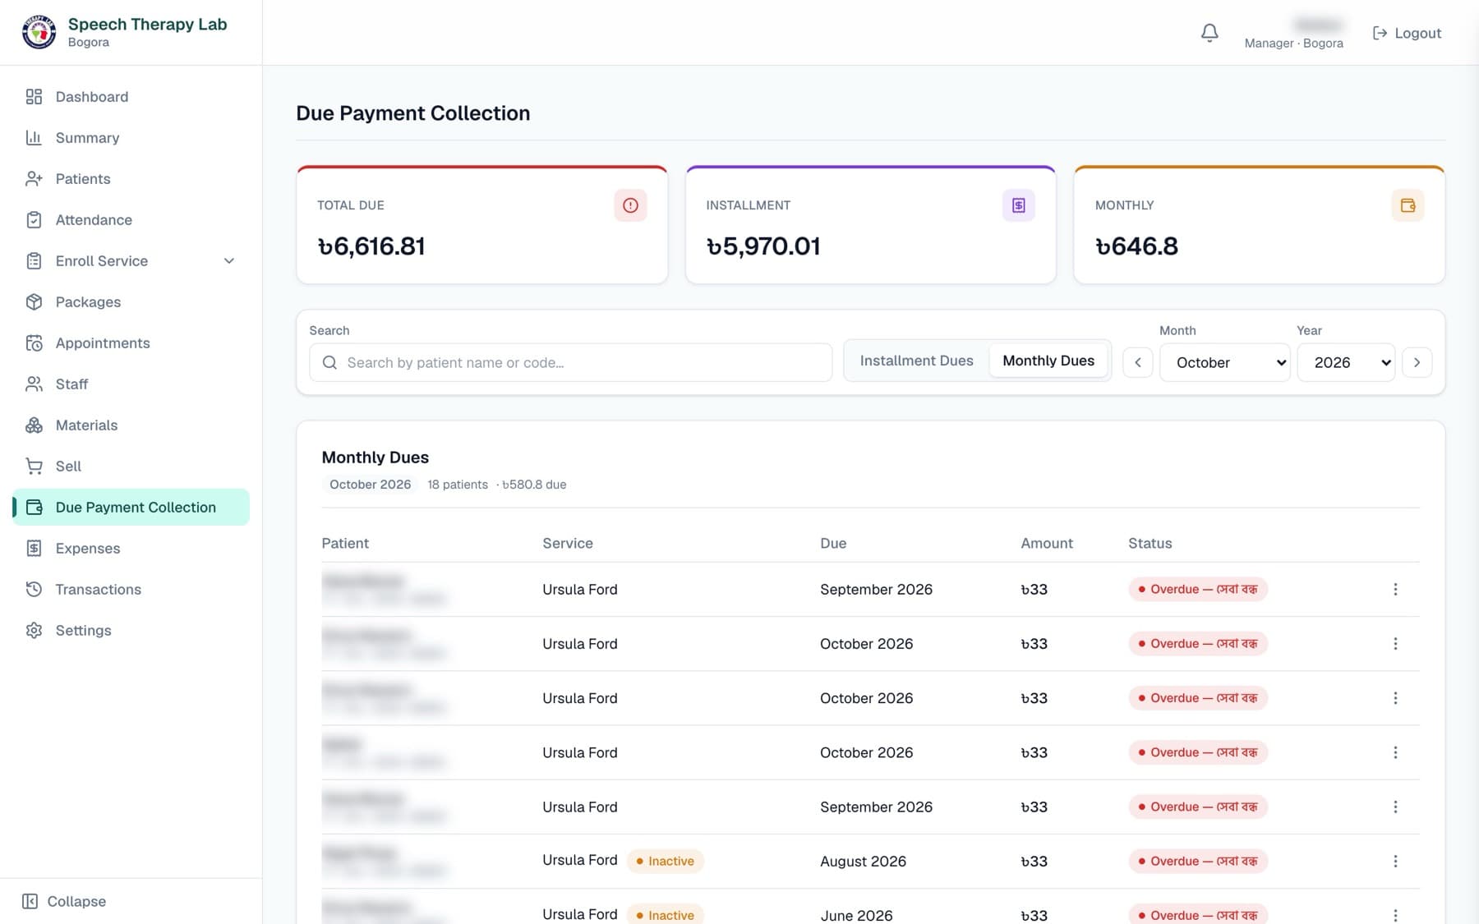The width and height of the screenshot is (1479, 924).
Task: Expand the Enroll Service submenu chevron
Action: click(x=229, y=261)
